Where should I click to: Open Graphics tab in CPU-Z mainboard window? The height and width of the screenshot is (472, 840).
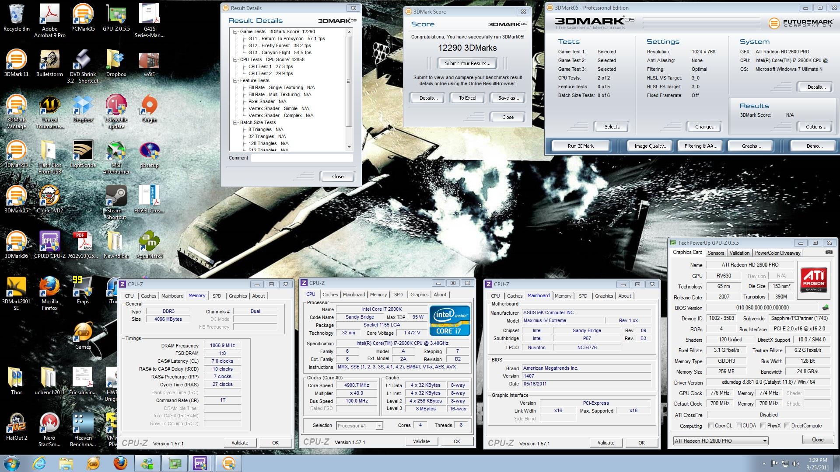click(x=604, y=296)
